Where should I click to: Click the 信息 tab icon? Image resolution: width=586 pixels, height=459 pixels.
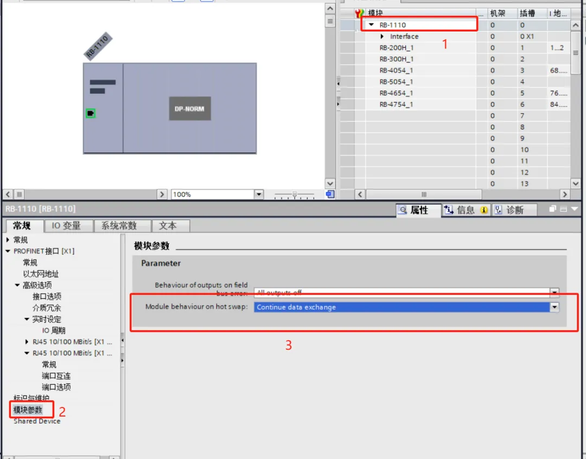(449, 210)
